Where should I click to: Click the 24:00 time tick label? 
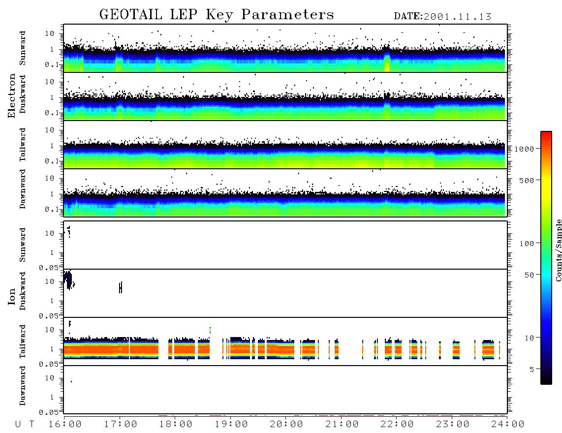point(508,425)
